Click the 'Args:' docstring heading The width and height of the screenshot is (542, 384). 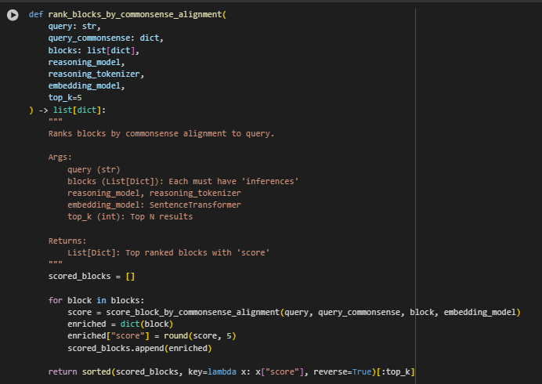tap(60, 157)
